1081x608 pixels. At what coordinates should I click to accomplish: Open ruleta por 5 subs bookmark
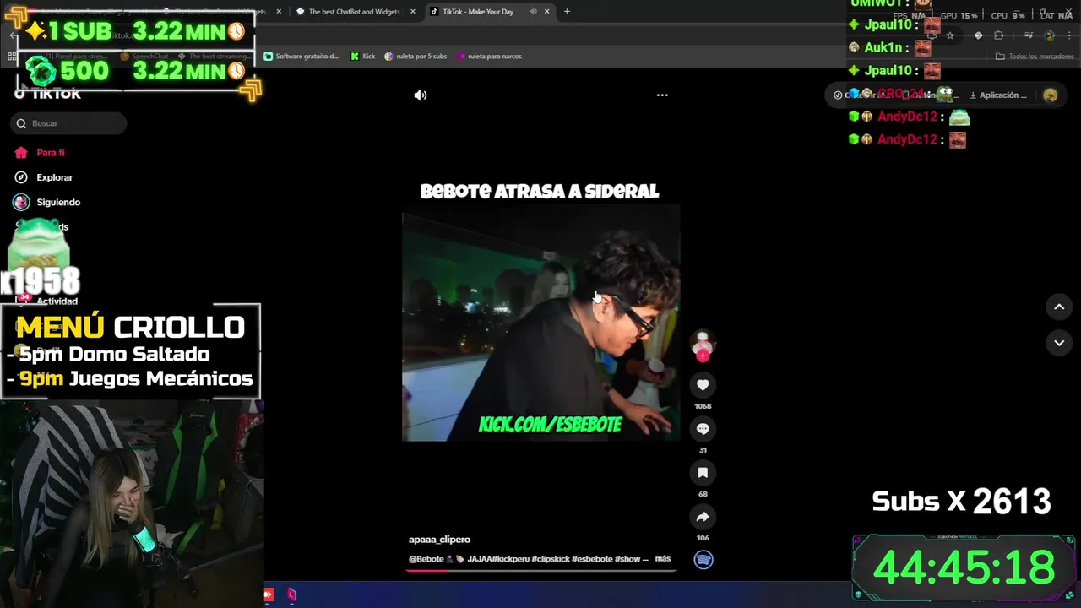pos(416,57)
